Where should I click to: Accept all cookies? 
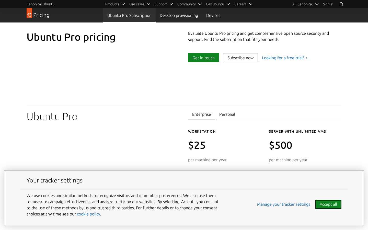[328, 204]
